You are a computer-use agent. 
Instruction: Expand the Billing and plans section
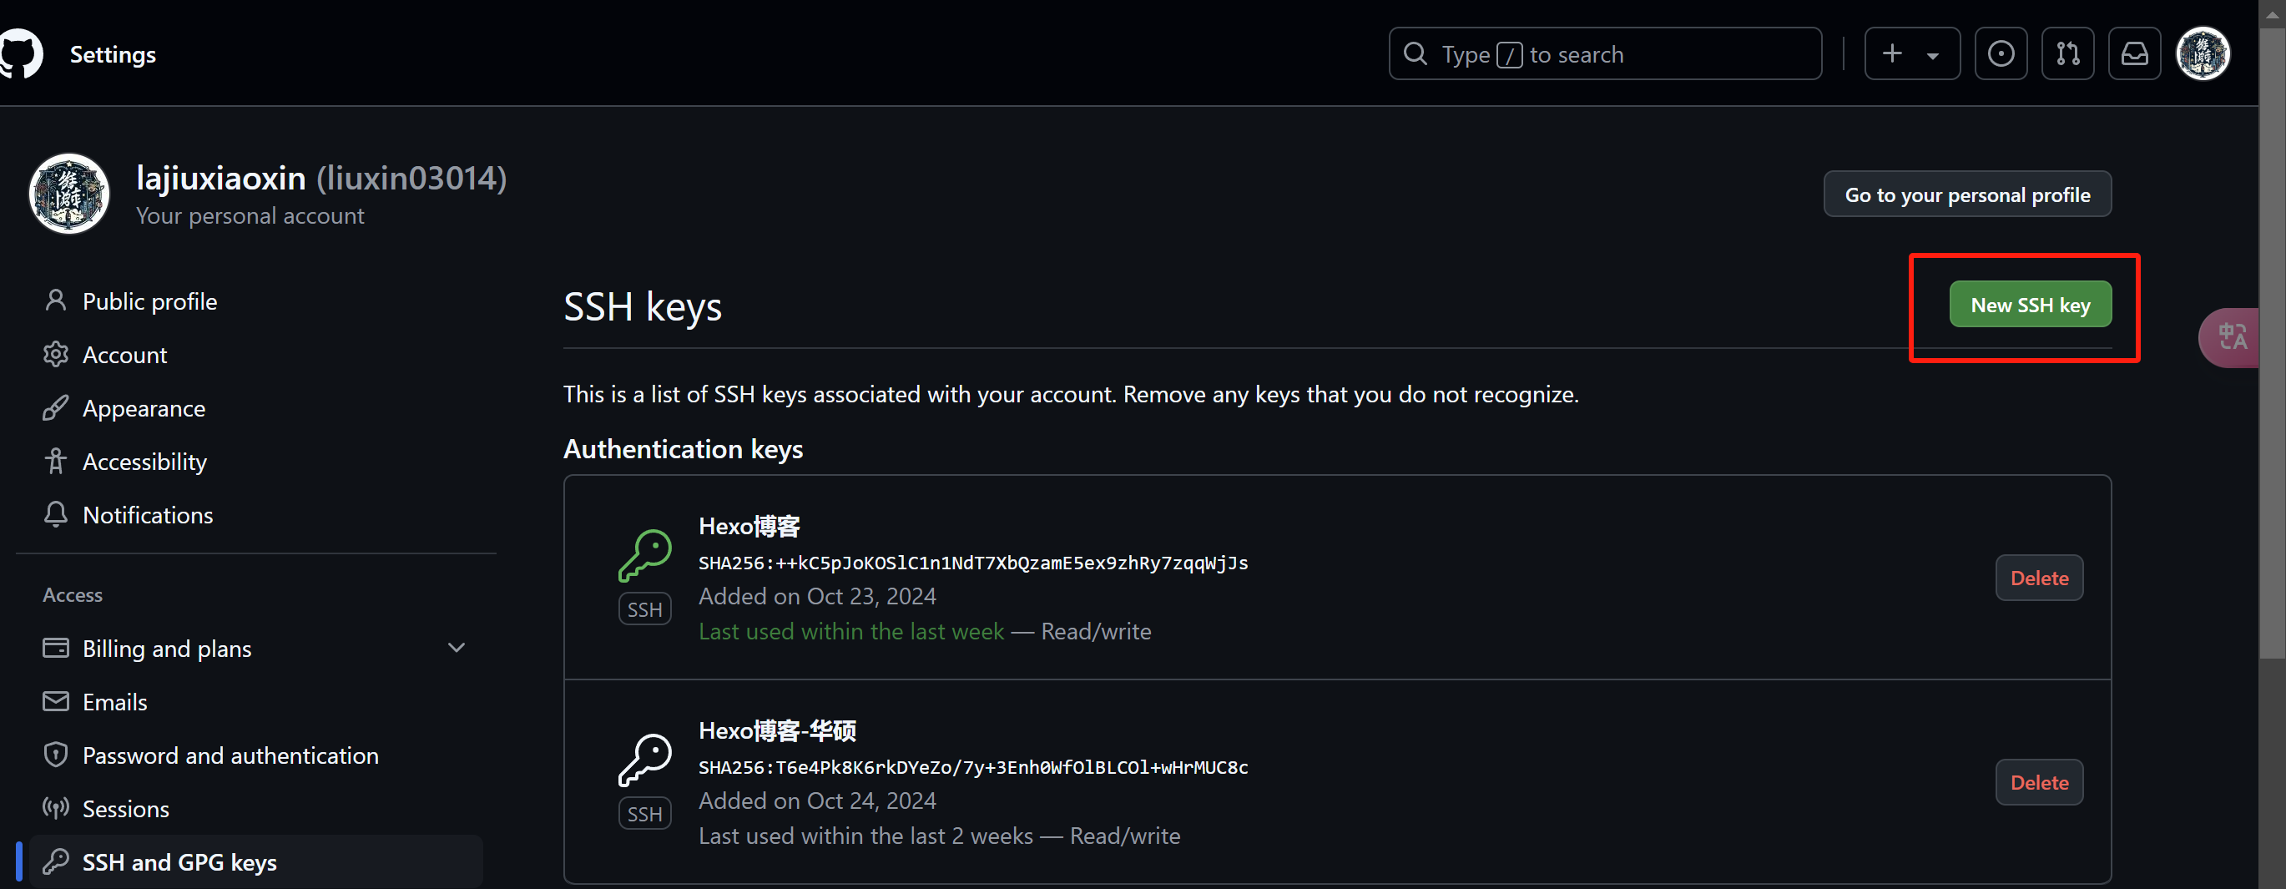457,648
